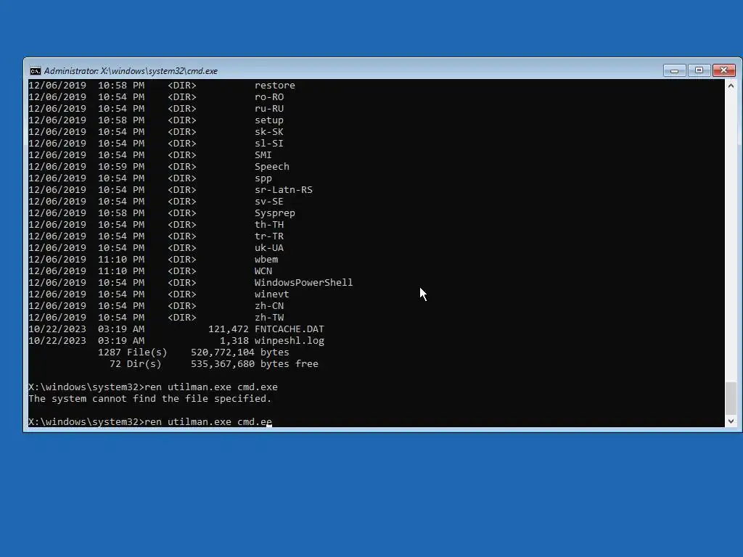The image size is (743, 557).
Task: Click the 'WindowsPowerShell' directory name
Action: coord(304,282)
